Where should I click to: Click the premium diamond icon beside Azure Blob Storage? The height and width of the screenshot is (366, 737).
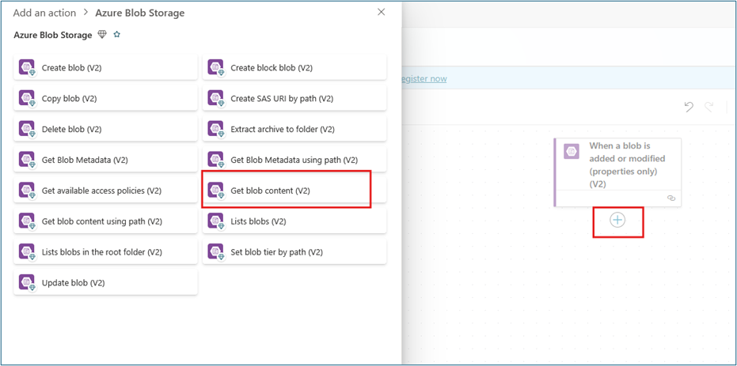[x=102, y=34]
